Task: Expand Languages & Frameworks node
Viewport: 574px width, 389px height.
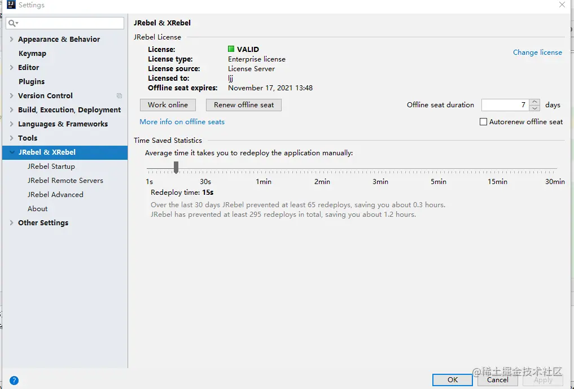Action: 11,124
